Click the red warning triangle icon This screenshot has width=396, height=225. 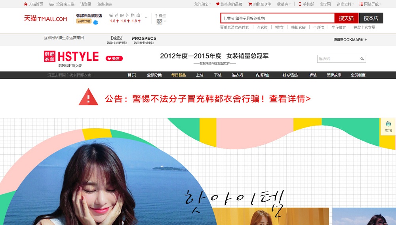(x=88, y=97)
